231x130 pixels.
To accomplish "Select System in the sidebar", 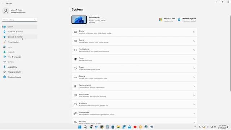I will 19,27.
